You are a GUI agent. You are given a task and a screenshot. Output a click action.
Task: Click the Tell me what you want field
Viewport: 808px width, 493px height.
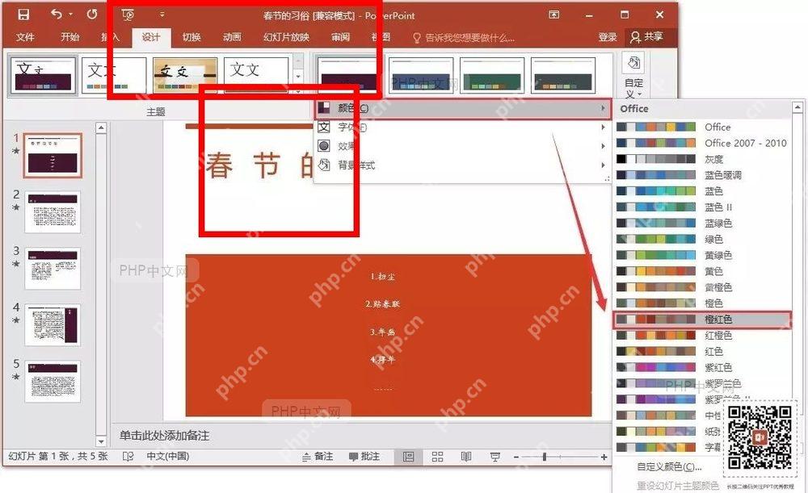tap(464, 38)
